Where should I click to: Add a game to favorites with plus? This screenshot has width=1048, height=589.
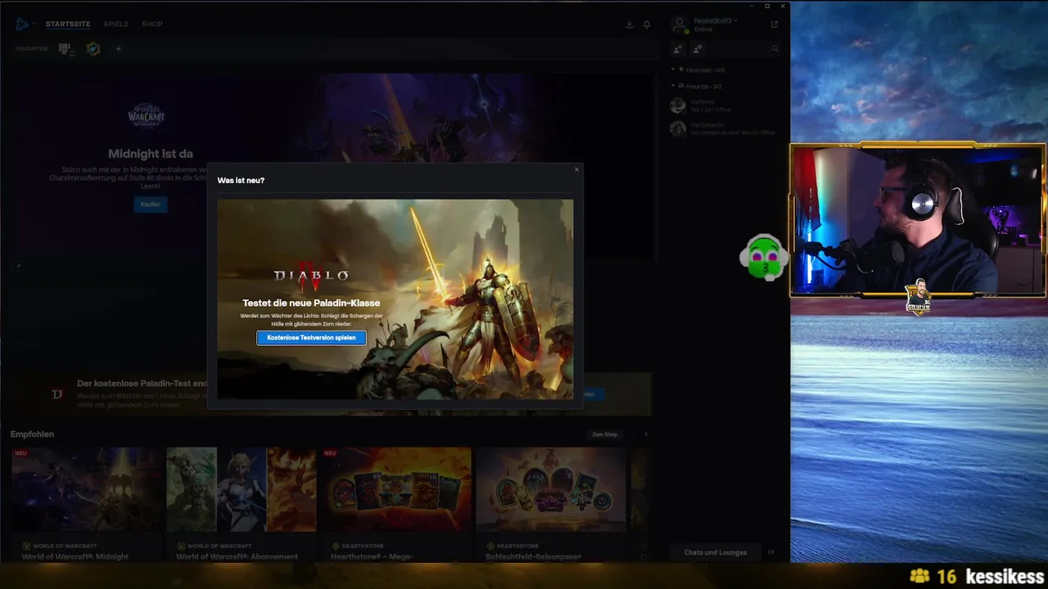tap(118, 49)
